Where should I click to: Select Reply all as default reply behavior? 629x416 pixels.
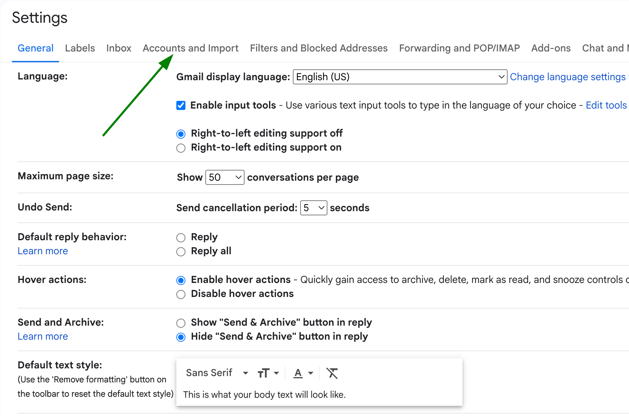181,251
